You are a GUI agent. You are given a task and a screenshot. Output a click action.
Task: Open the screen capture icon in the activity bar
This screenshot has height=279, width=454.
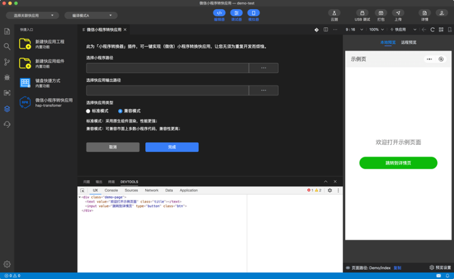[x=7, y=93]
